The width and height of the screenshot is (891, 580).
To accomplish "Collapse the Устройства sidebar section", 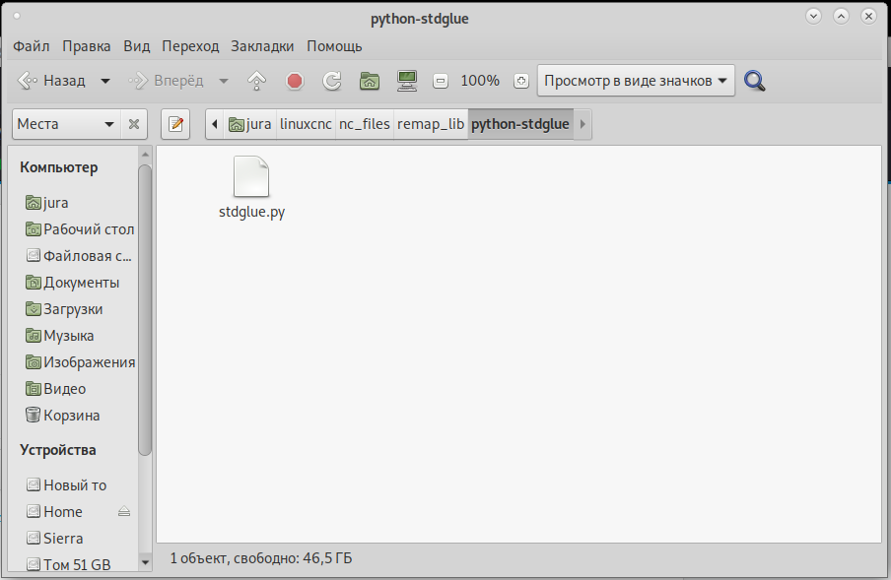I will [57, 450].
